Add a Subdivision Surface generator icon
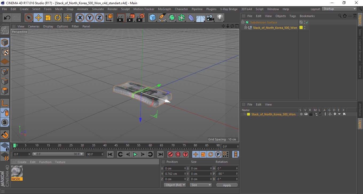363x194 pixels. pos(172,18)
